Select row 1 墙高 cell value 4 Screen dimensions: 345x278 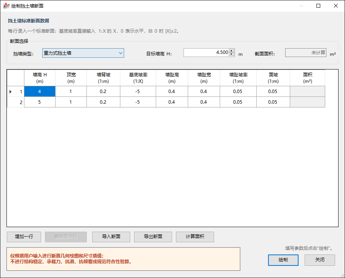[x=40, y=92]
